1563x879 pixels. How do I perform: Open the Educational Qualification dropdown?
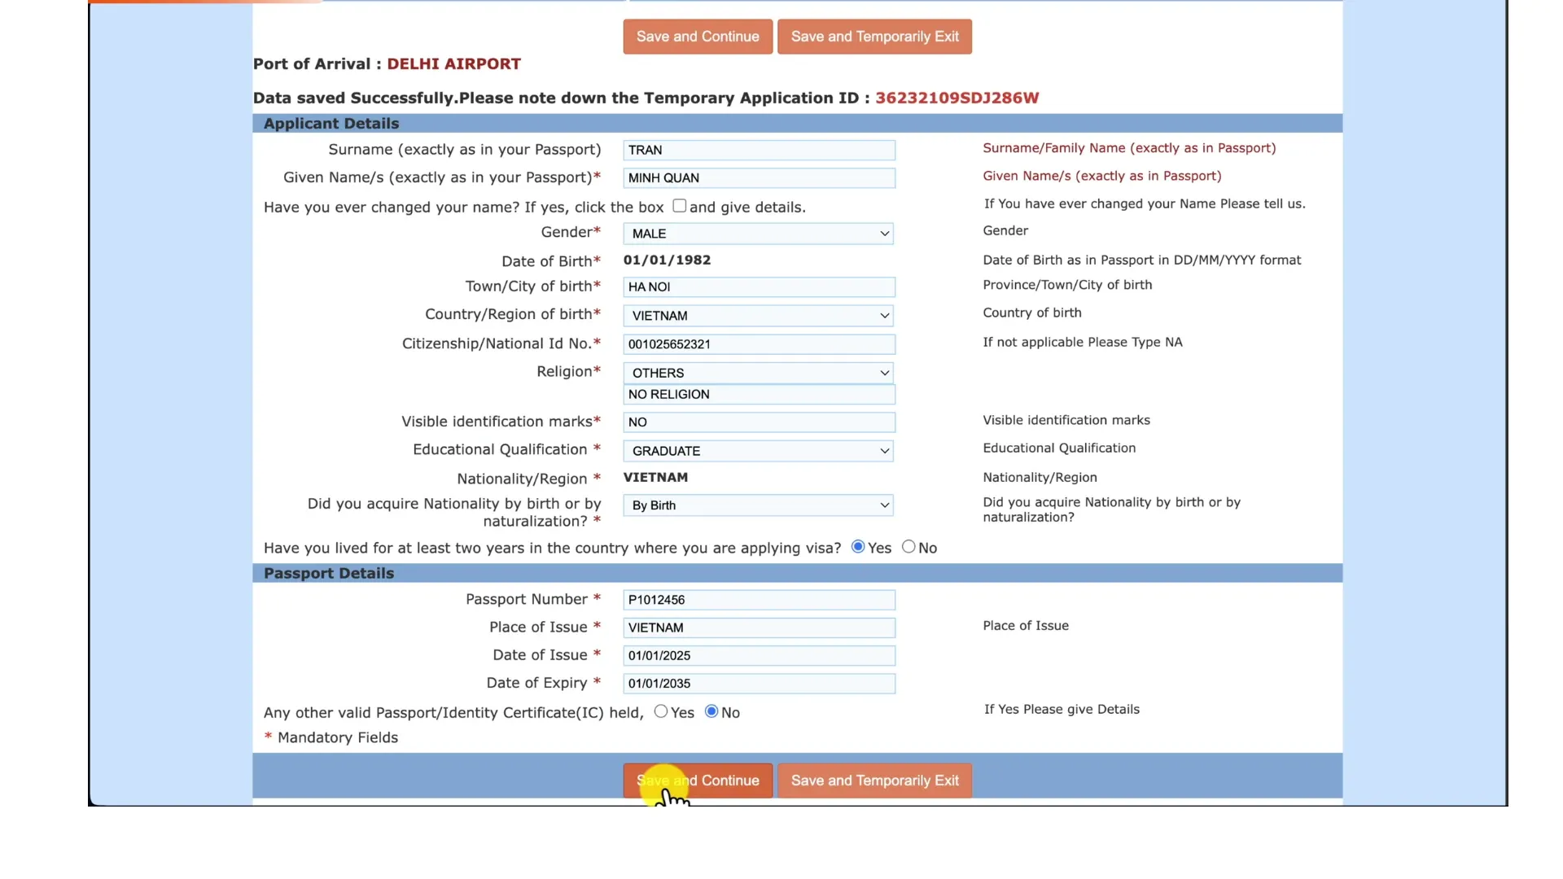pyautogui.click(x=758, y=451)
